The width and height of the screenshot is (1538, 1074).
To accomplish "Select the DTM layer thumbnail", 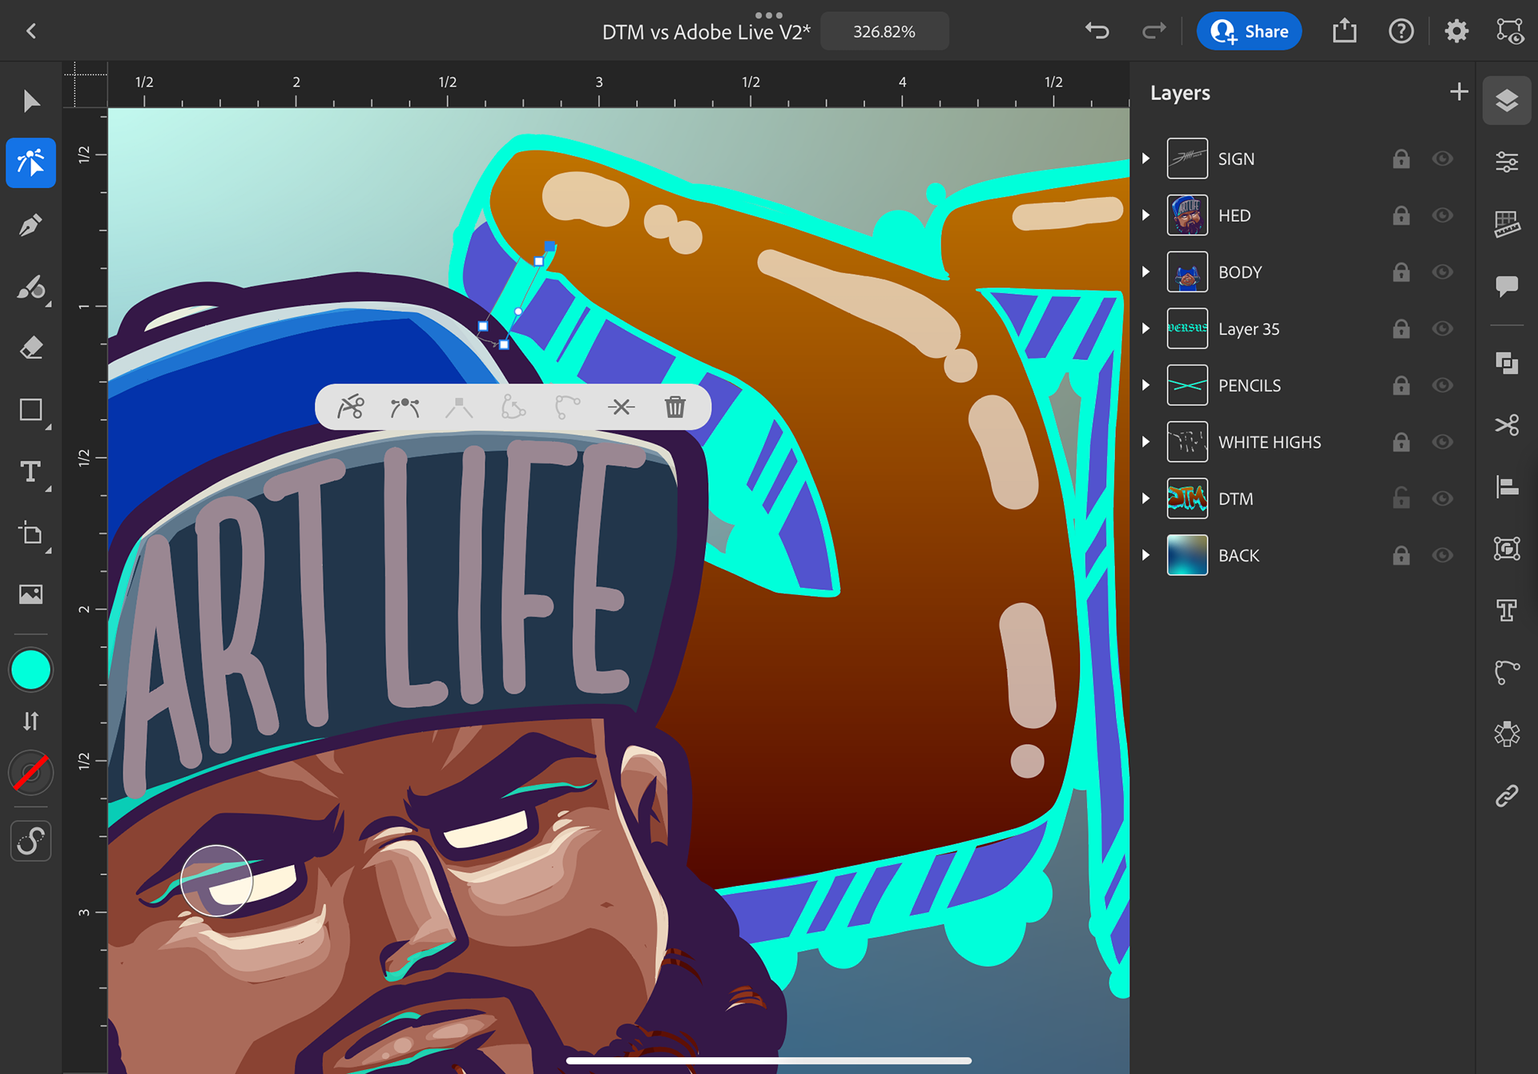I will click(1187, 499).
